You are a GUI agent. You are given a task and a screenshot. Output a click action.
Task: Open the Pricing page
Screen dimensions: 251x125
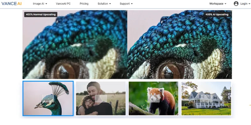(x=84, y=4)
